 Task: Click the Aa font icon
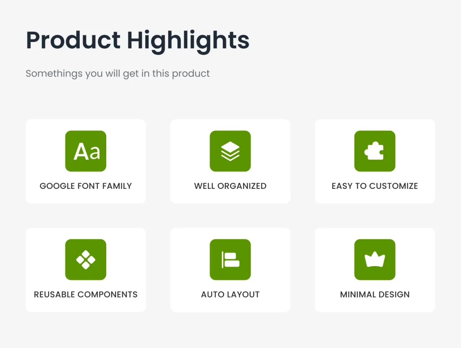pyautogui.click(x=85, y=151)
